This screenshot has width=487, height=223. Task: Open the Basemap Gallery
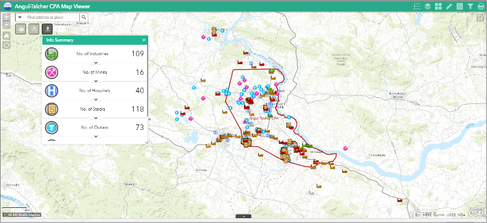tap(438, 6)
